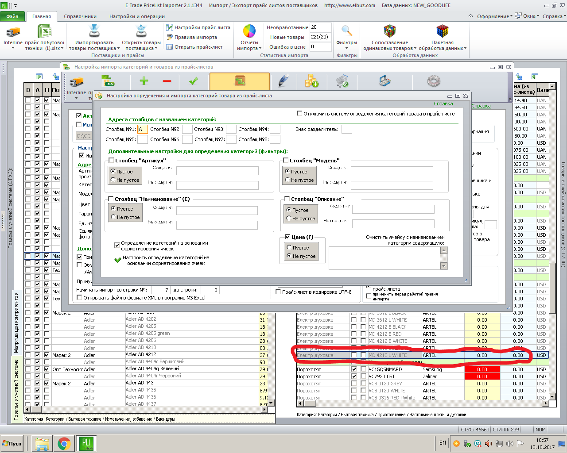Check the UTF-8 encoded price list checkbox
The width and height of the screenshot is (567, 453).
click(279, 292)
